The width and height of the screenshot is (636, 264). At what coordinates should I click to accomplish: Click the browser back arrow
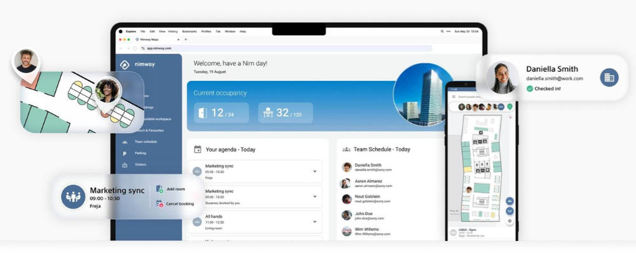(x=121, y=48)
